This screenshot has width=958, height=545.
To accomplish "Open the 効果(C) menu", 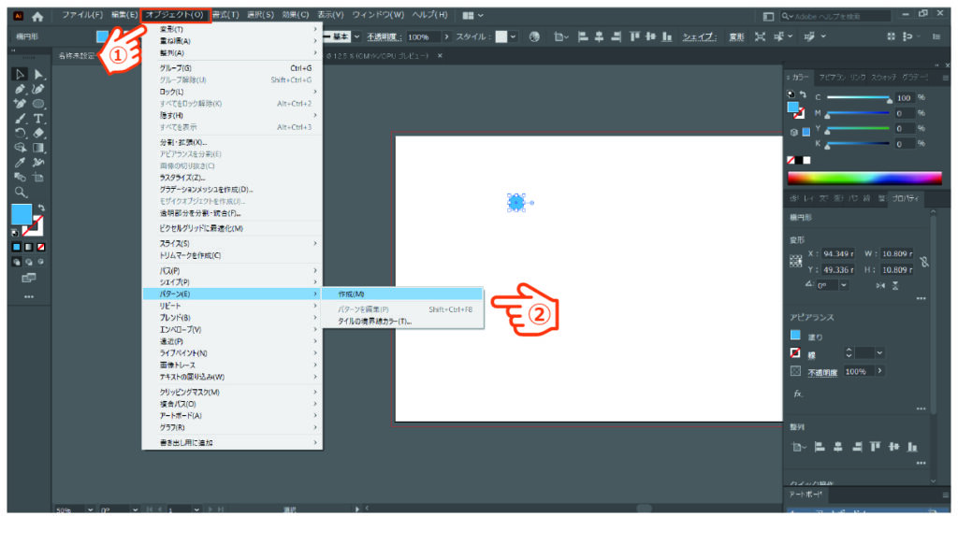I will coord(296,15).
